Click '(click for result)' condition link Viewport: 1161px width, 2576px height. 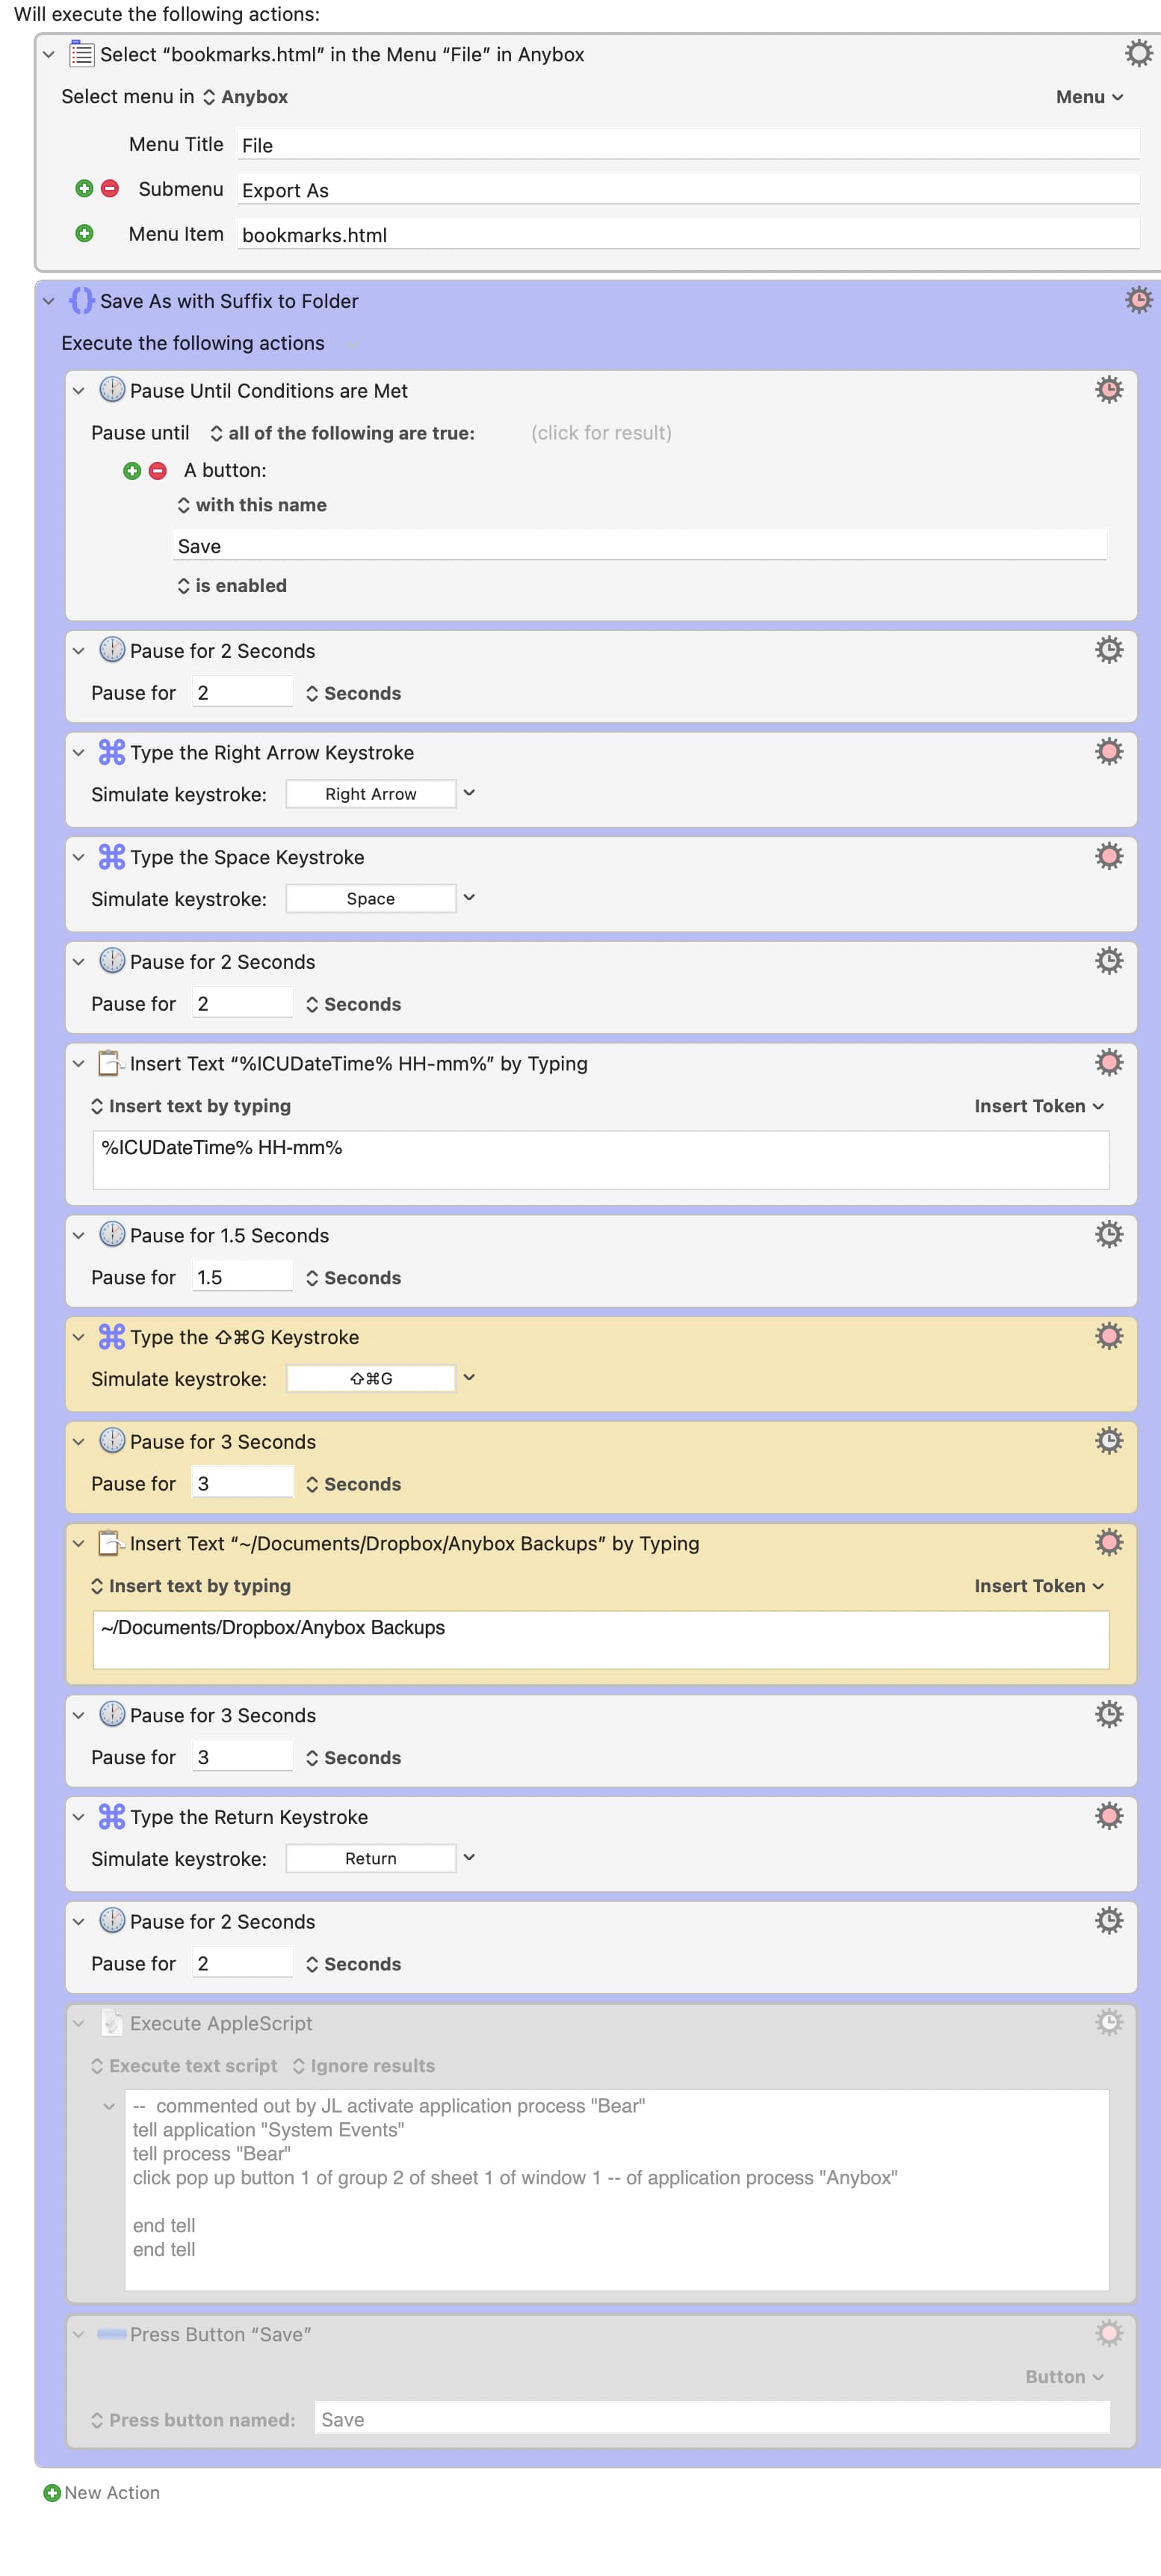coord(601,433)
